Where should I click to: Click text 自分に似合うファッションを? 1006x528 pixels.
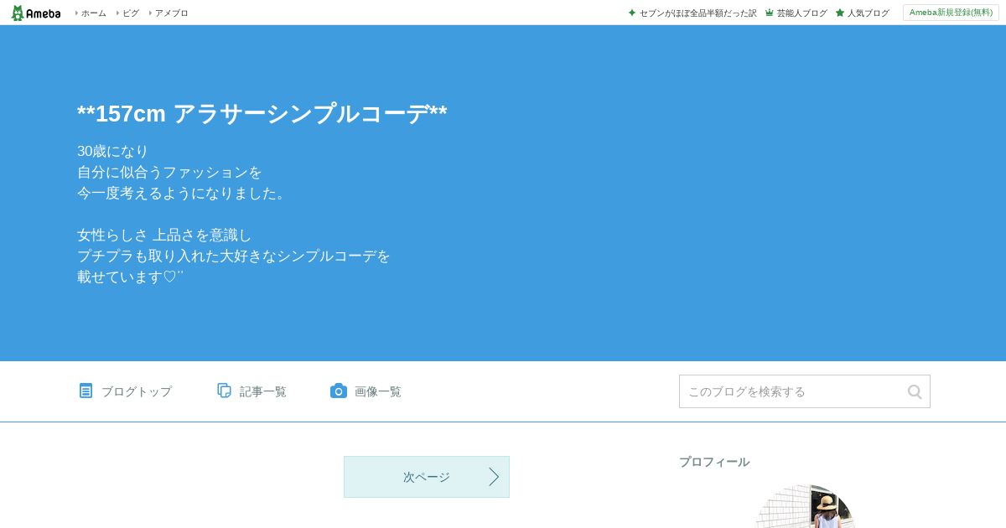point(169,172)
